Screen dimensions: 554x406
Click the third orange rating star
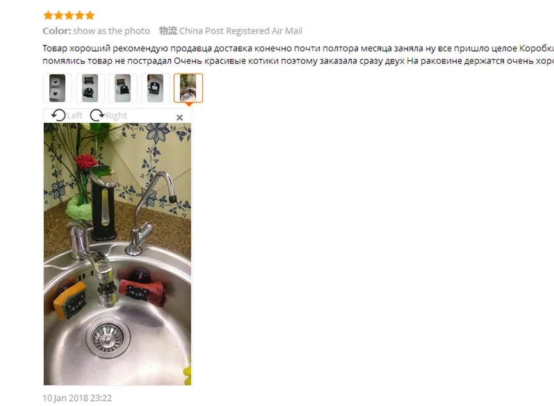pyautogui.click(x=69, y=15)
